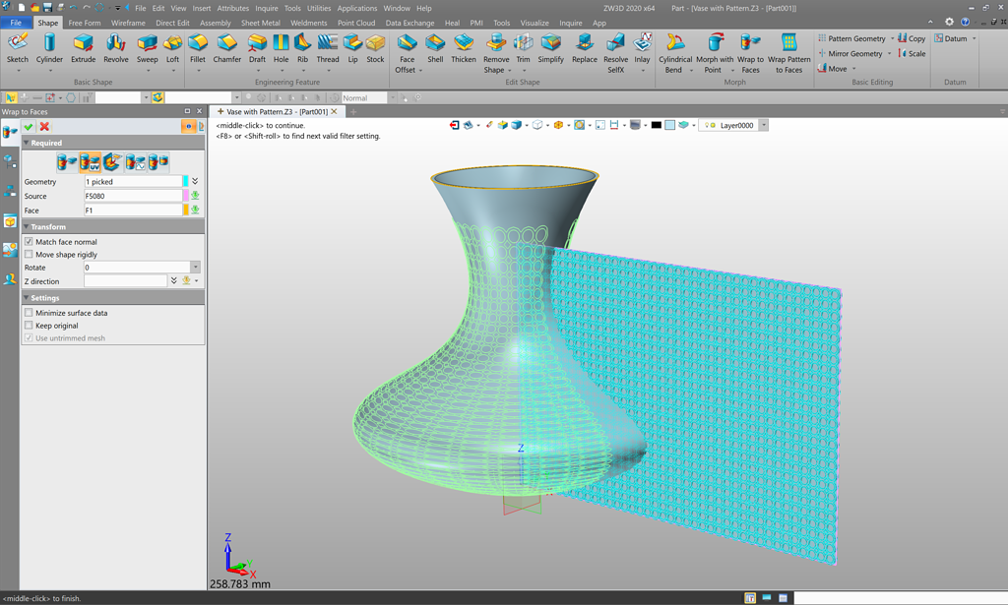This screenshot has width=1008, height=605.
Task: Open the Rotate value dropdown
Action: point(198,267)
